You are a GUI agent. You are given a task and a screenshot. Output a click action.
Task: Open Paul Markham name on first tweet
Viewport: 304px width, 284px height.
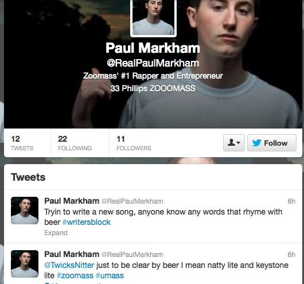point(72,201)
